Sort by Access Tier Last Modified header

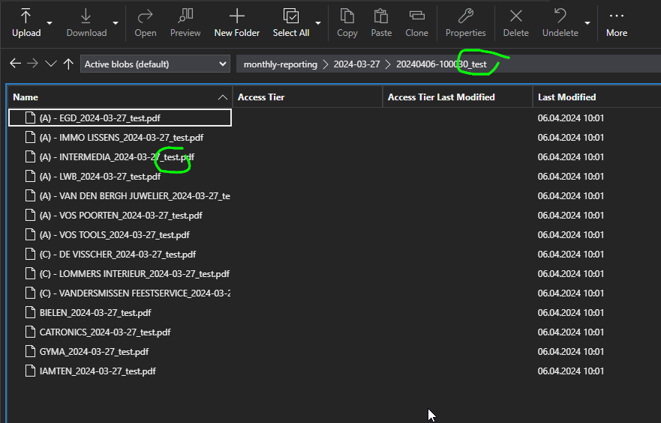coord(458,97)
